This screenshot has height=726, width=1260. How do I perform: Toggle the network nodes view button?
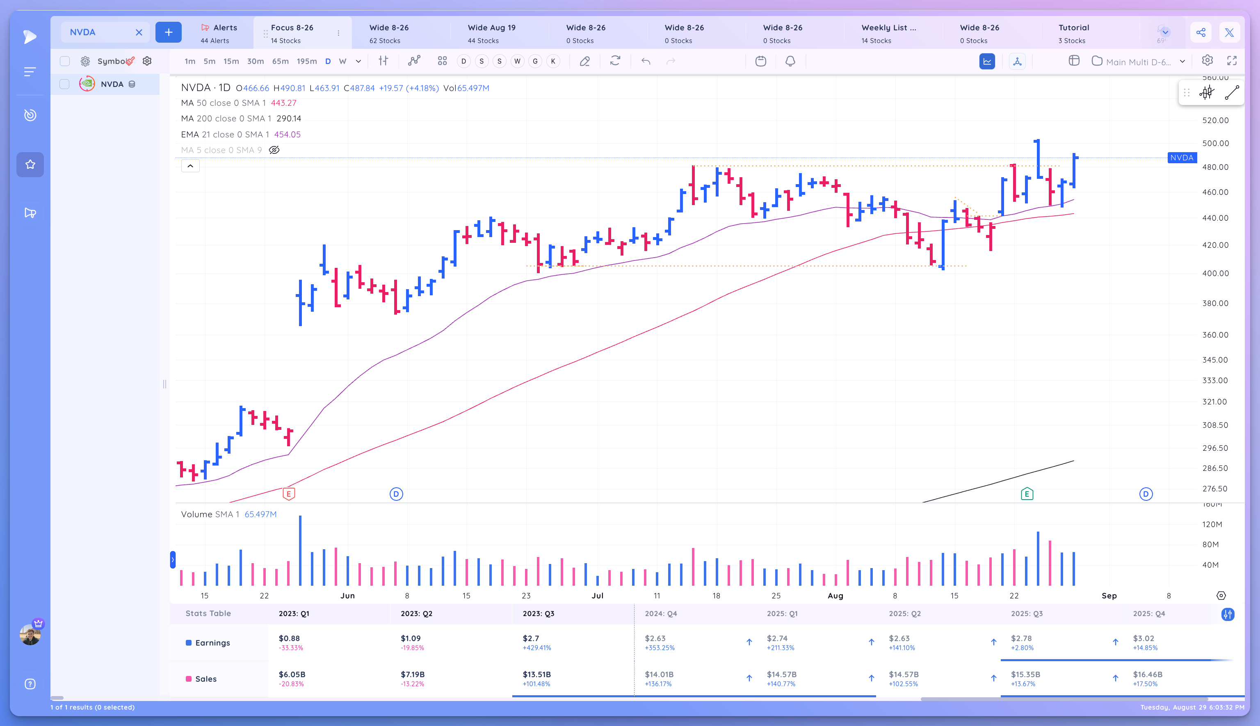click(1017, 62)
